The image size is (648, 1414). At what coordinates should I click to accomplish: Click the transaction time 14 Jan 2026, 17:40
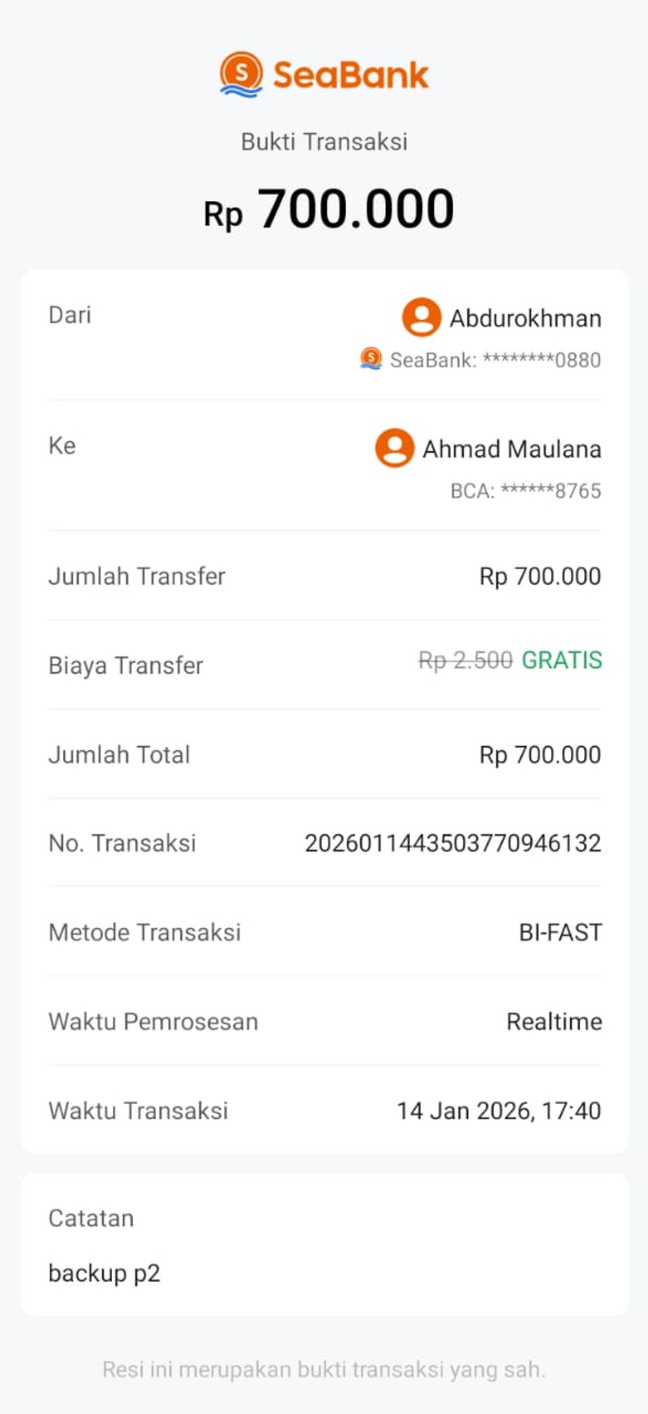499,1111
